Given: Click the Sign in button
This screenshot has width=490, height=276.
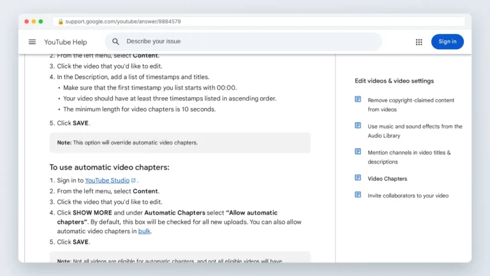Looking at the screenshot, I should (x=447, y=42).
